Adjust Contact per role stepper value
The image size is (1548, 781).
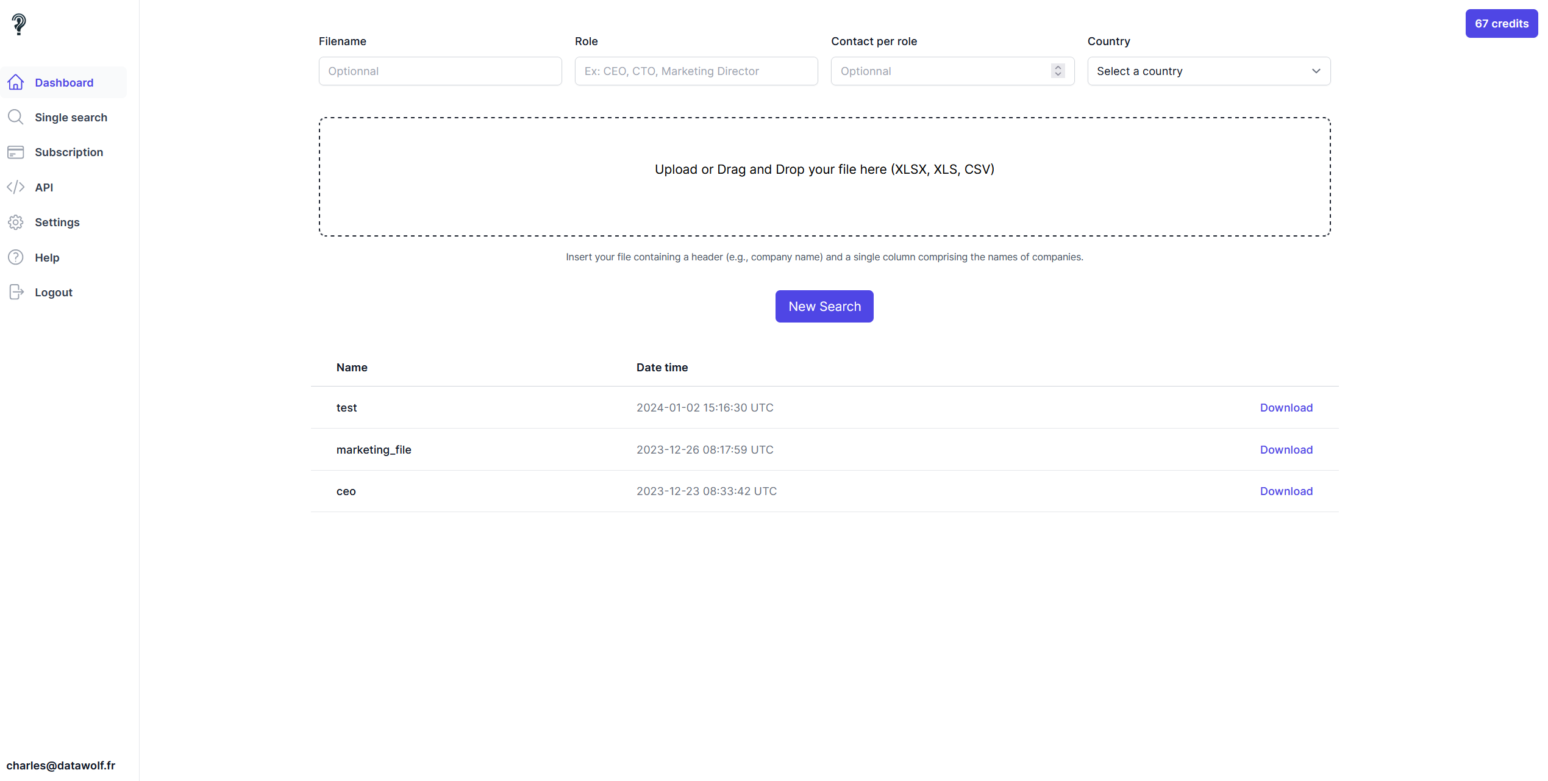[1059, 71]
